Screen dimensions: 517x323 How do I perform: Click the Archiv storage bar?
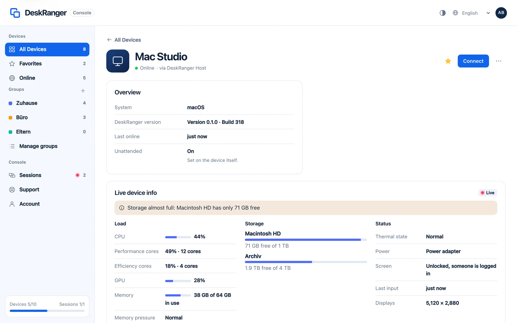click(x=306, y=262)
